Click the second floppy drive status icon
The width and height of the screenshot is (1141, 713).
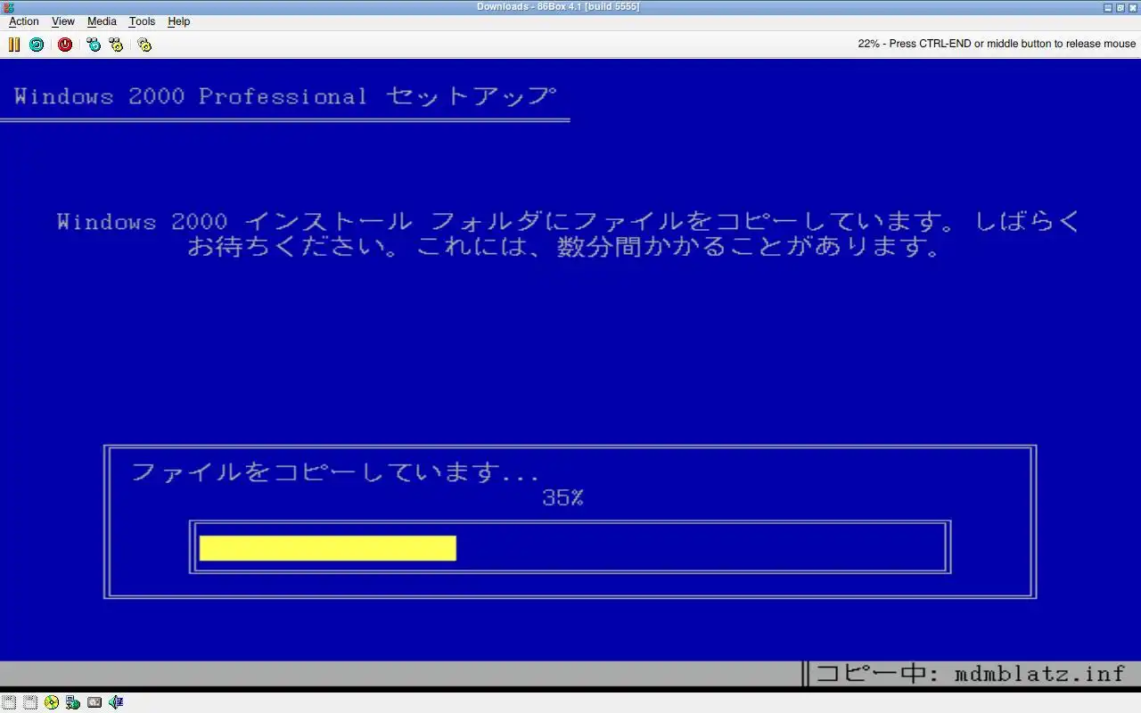click(30, 702)
